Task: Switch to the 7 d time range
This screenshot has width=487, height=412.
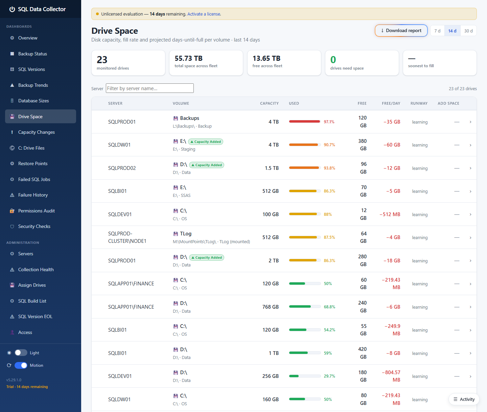Action: 437,31
